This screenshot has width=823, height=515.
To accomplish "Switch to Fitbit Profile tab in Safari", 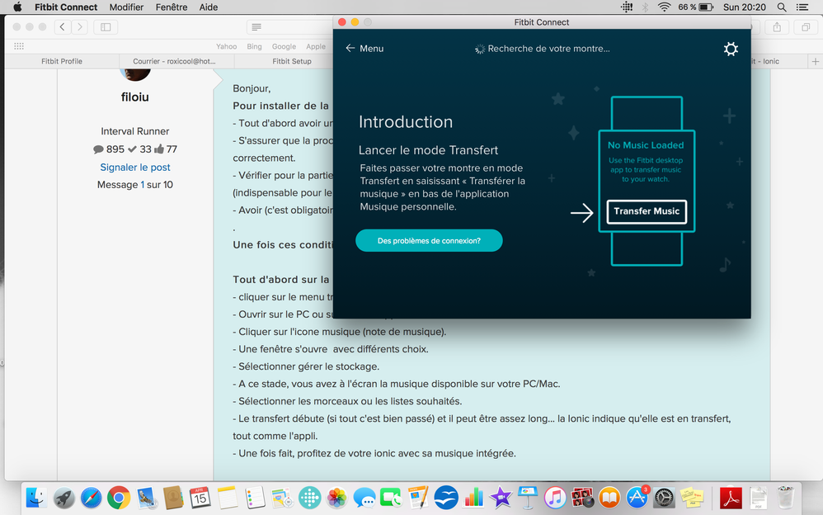I will point(61,61).
